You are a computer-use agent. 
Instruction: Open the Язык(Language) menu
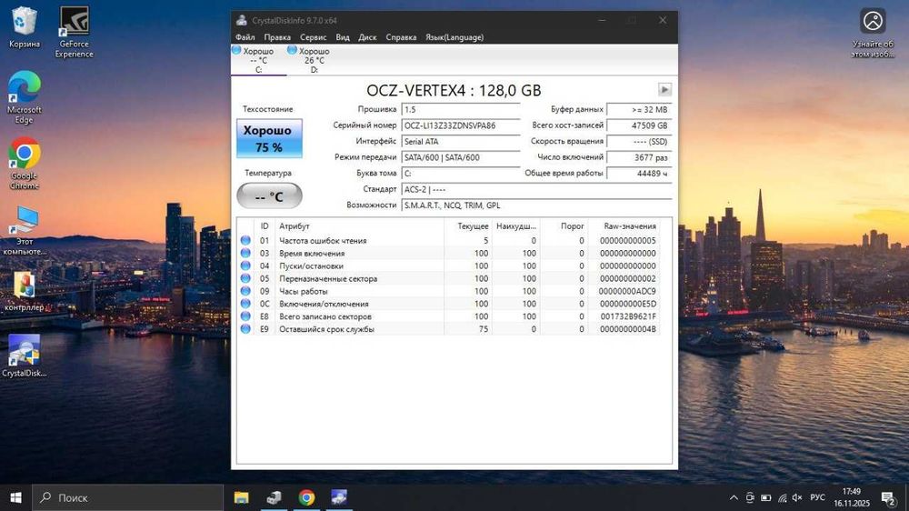(x=454, y=37)
